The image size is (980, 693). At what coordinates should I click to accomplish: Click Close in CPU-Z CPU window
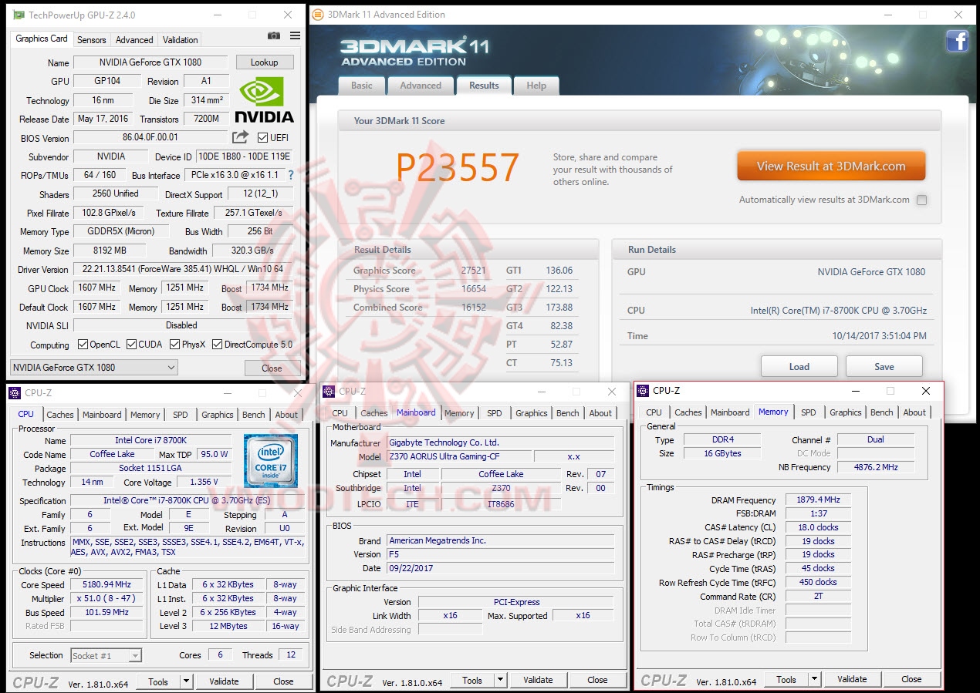point(284,681)
